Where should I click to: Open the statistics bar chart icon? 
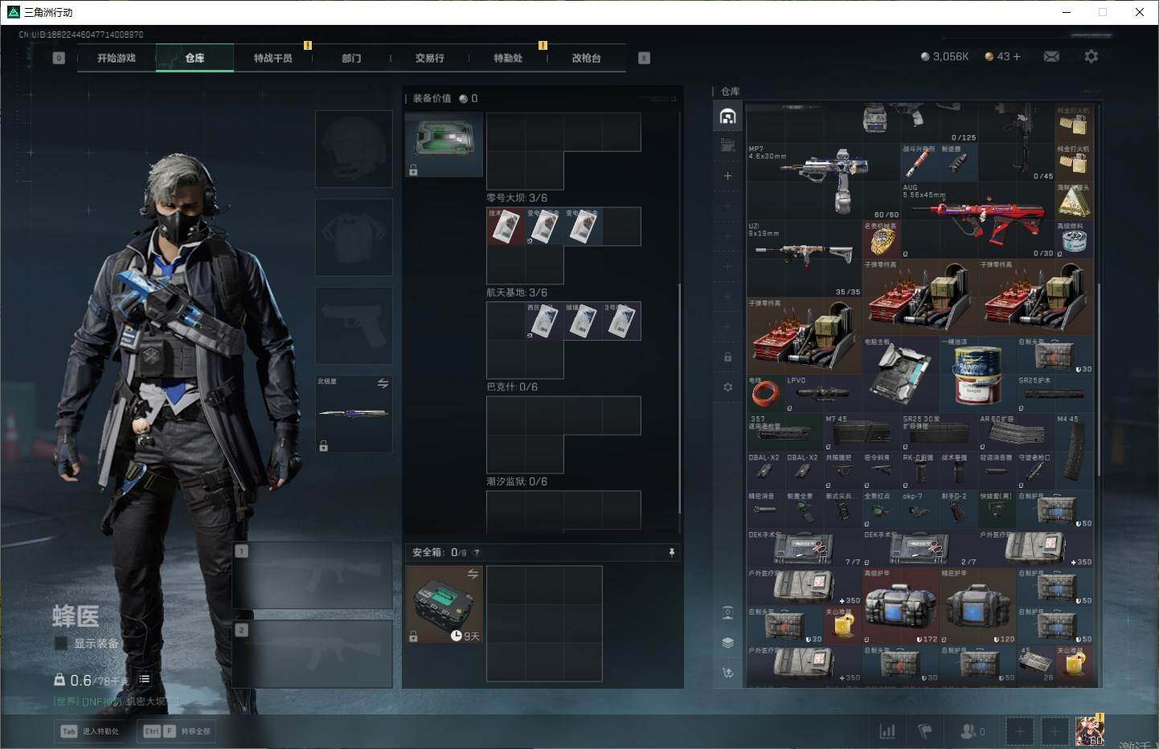887,731
